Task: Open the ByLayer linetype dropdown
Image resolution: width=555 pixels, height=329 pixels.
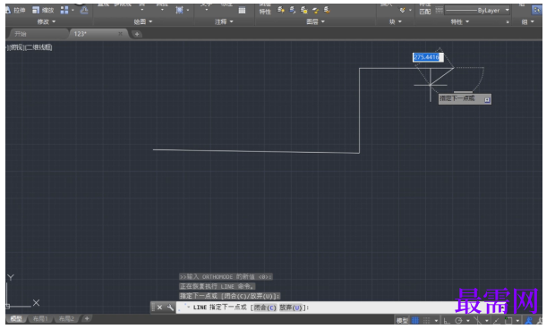Action: pos(508,10)
